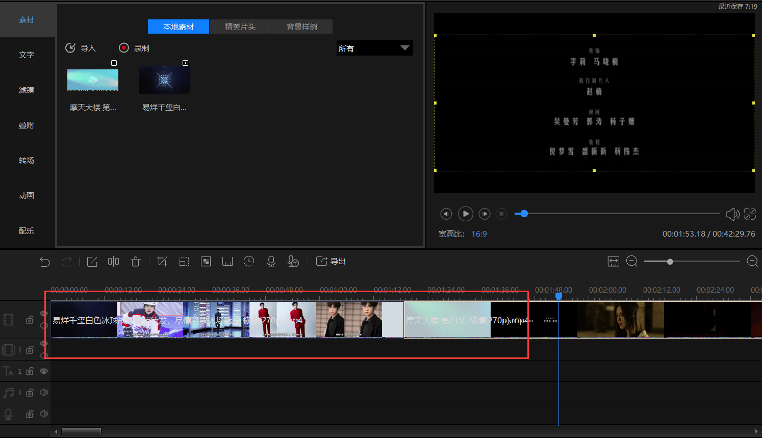The width and height of the screenshot is (762, 438).
Task: Click 导入 to import media
Action: tap(81, 48)
